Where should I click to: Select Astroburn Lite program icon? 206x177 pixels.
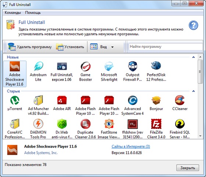pos(38,66)
